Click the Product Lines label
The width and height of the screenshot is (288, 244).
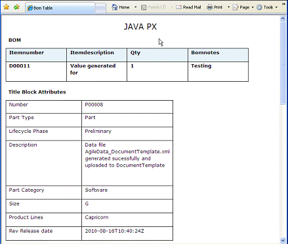26,217
